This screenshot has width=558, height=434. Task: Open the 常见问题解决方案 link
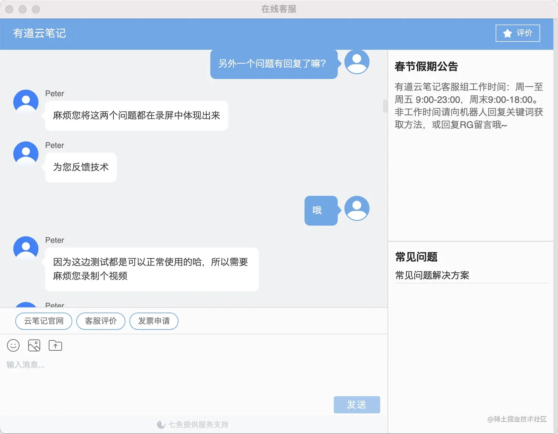pyautogui.click(x=432, y=275)
